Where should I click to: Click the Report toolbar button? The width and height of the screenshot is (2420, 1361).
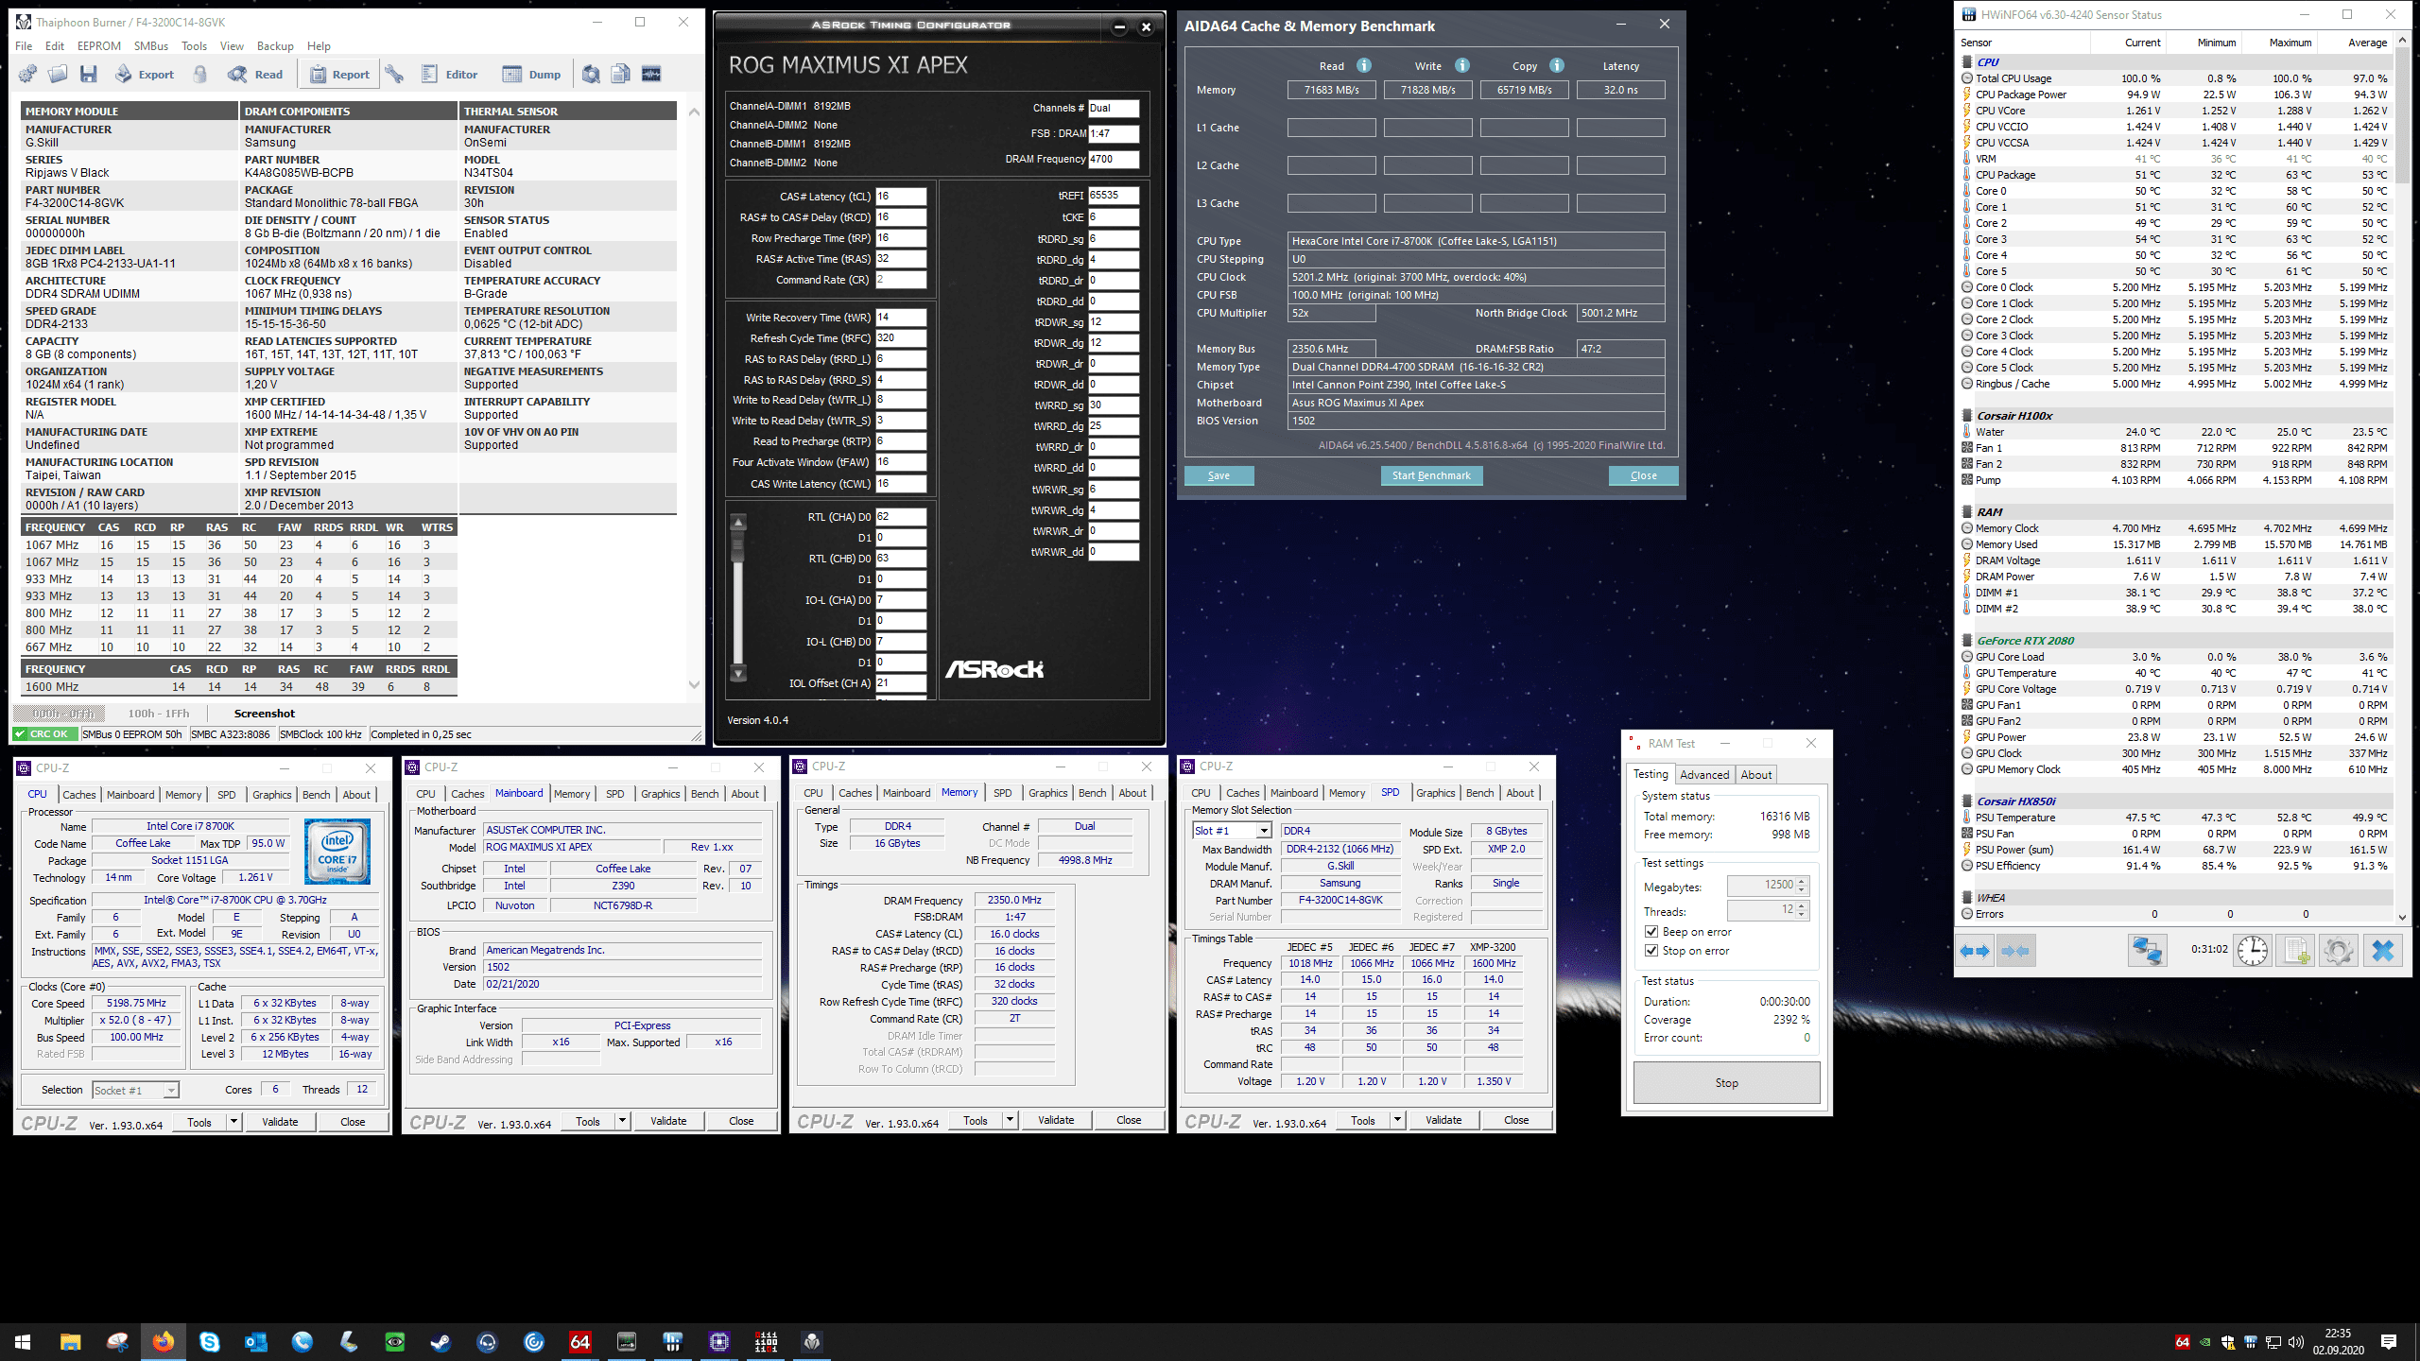pos(340,74)
